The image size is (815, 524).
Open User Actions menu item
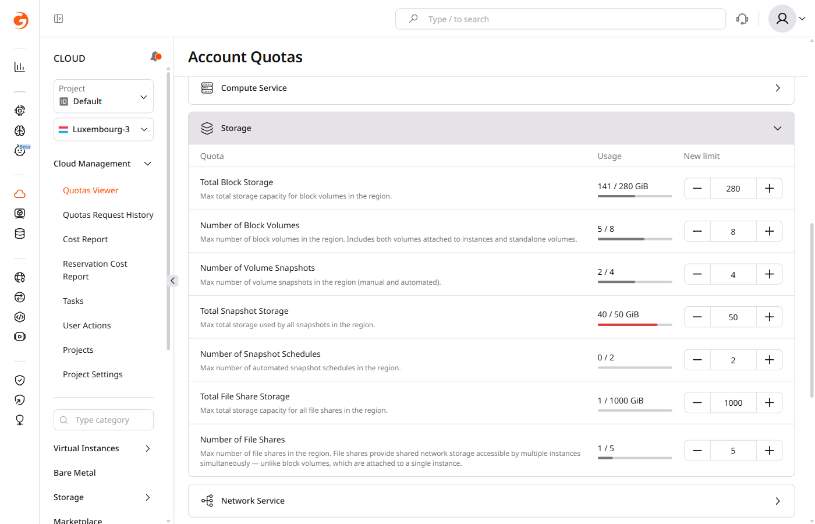point(87,325)
